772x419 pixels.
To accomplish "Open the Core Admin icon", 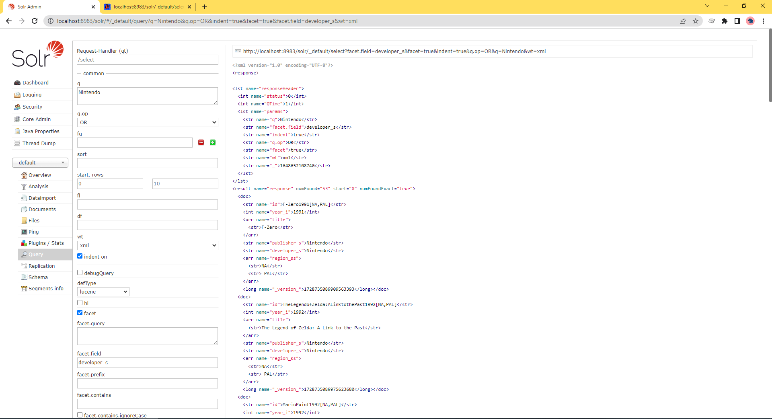I will (17, 119).
